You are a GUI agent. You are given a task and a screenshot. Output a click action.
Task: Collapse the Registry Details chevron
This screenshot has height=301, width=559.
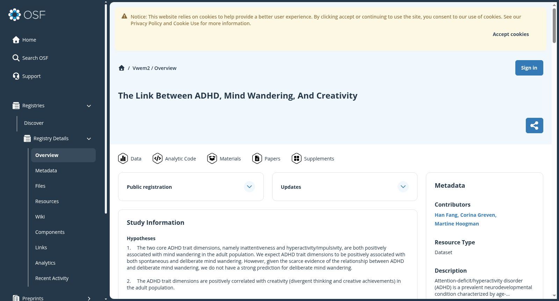point(89,139)
